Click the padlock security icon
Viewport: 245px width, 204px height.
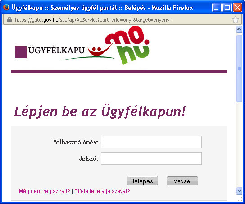pos(9,19)
